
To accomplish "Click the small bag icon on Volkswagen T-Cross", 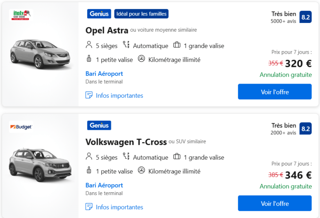I will coord(89,171).
